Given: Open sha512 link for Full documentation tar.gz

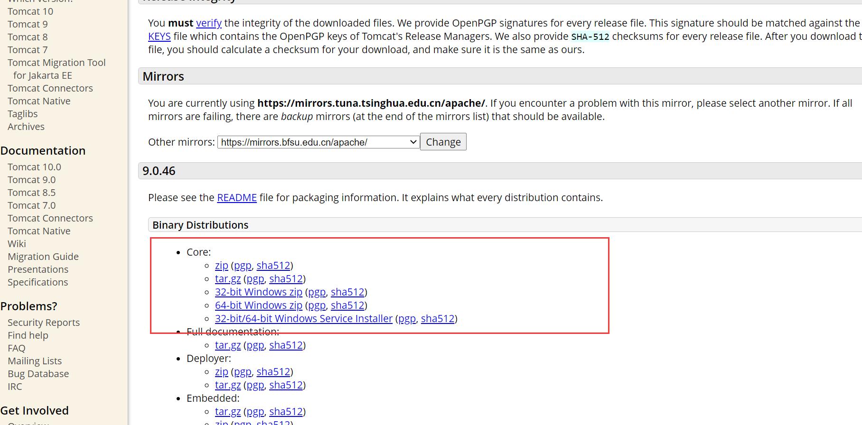Looking at the screenshot, I should pos(286,345).
